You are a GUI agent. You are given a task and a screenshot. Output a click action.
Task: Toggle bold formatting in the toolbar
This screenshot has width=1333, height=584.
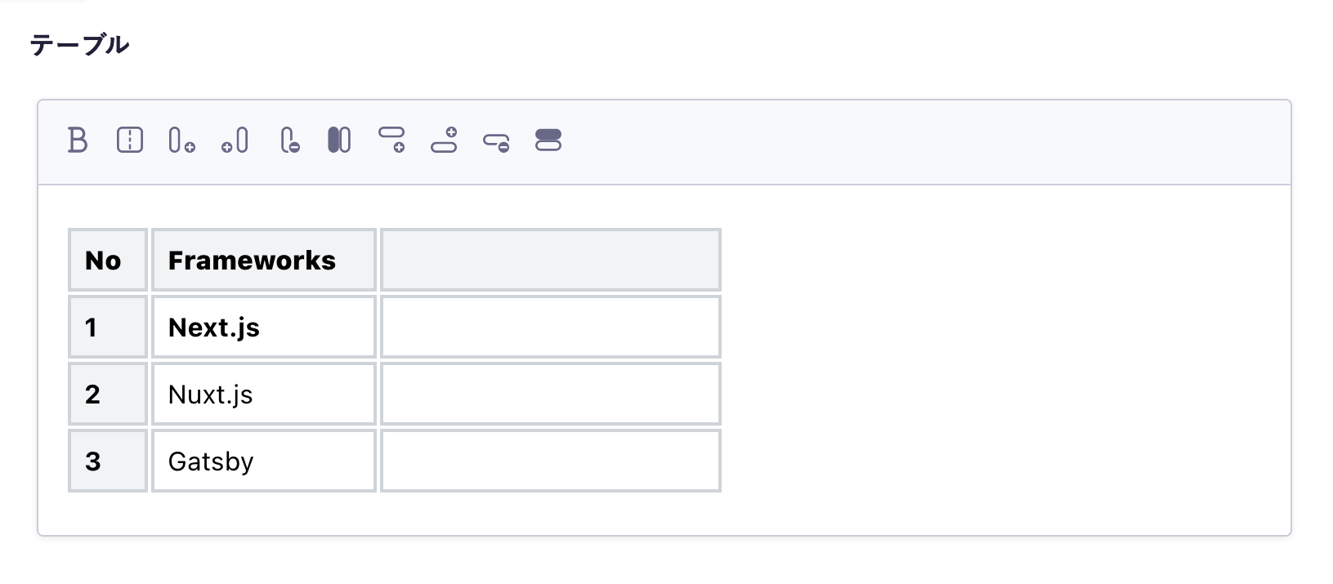tap(78, 140)
